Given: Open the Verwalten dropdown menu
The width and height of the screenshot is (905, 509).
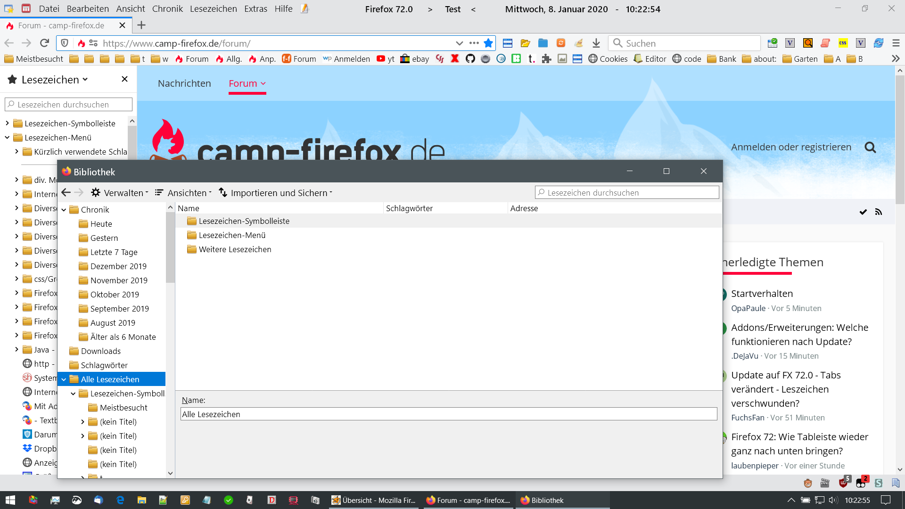Looking at the screenshot, I should (120, 193).
